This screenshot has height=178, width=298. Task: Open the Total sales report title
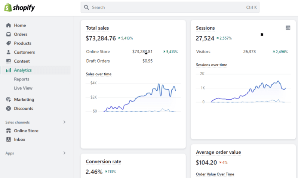pos(97,28)
